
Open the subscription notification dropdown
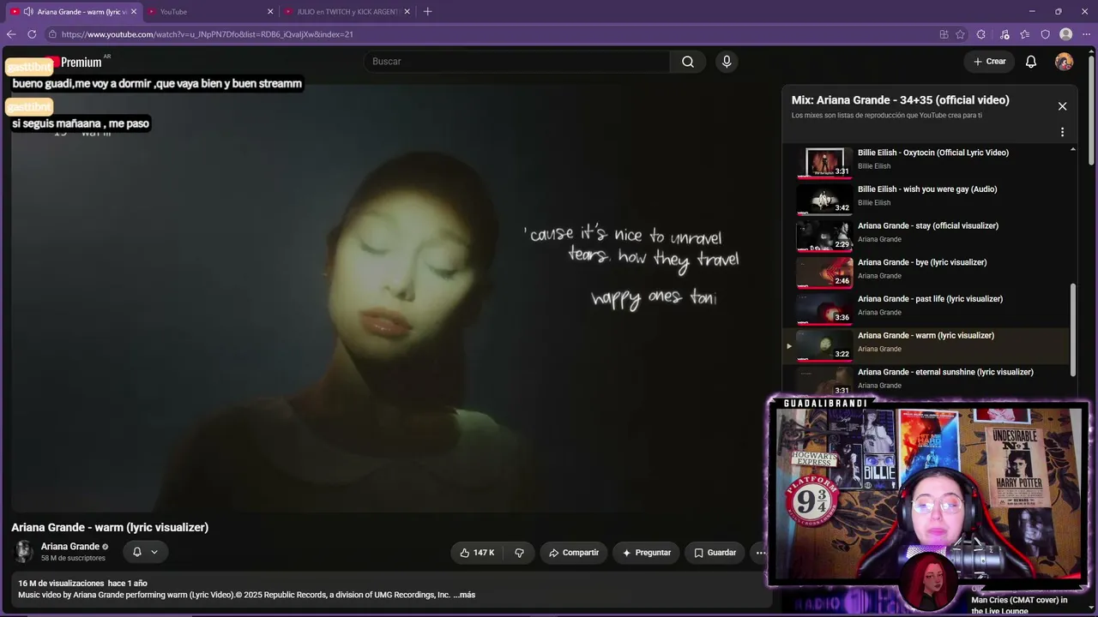(x=145, y=552)
